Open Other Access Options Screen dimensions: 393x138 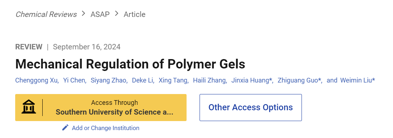(x=251, y=107)
